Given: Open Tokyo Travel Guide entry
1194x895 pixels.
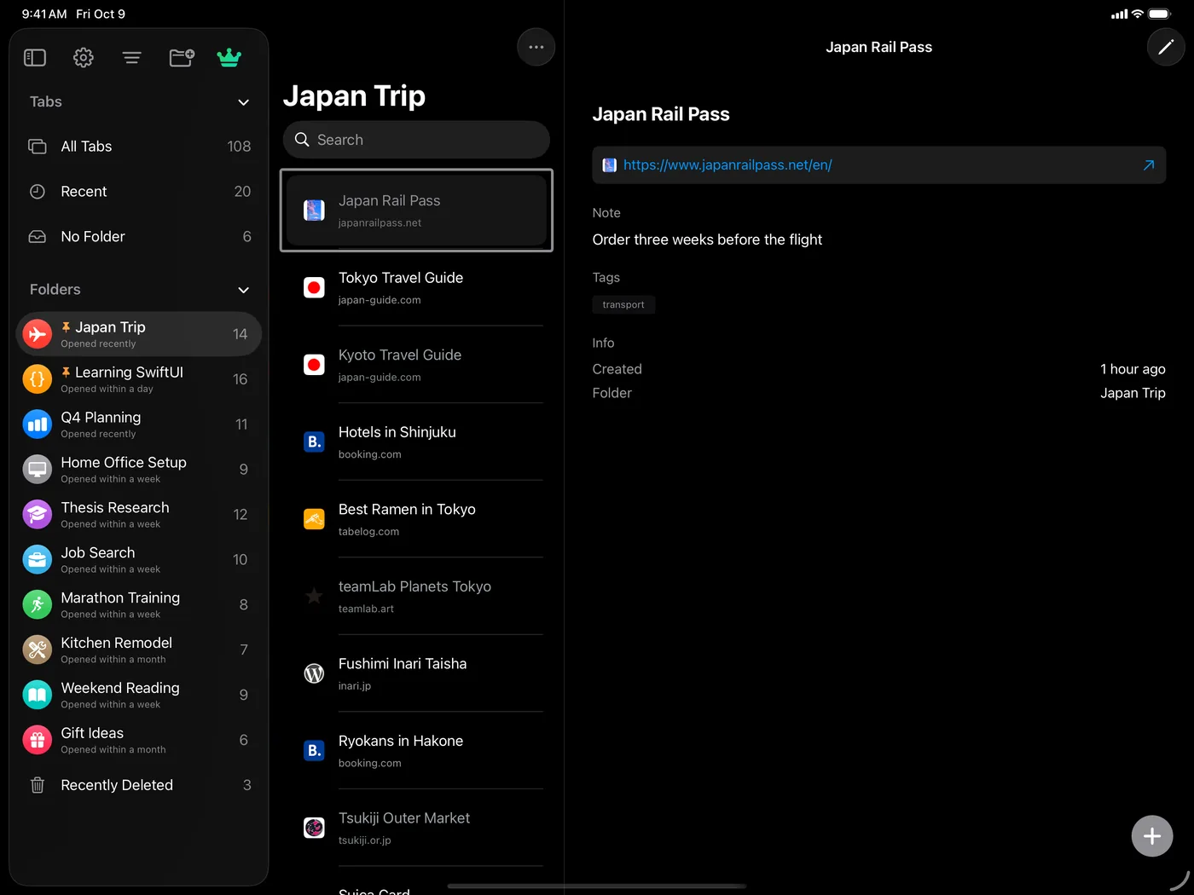Looking at the screenshot, I should tap(416, 287).
